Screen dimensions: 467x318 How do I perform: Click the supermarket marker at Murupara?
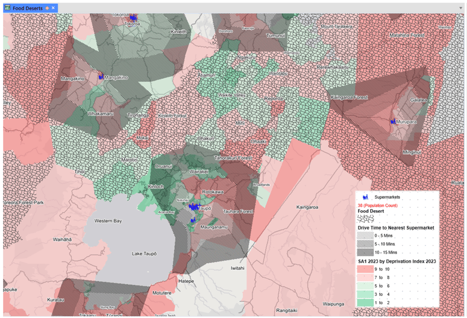click(393, 122)
